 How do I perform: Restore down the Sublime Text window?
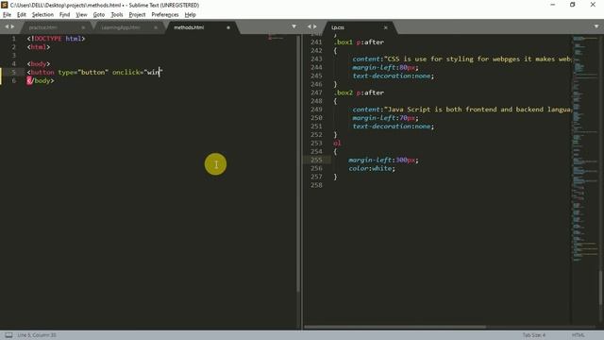[573, 5]
